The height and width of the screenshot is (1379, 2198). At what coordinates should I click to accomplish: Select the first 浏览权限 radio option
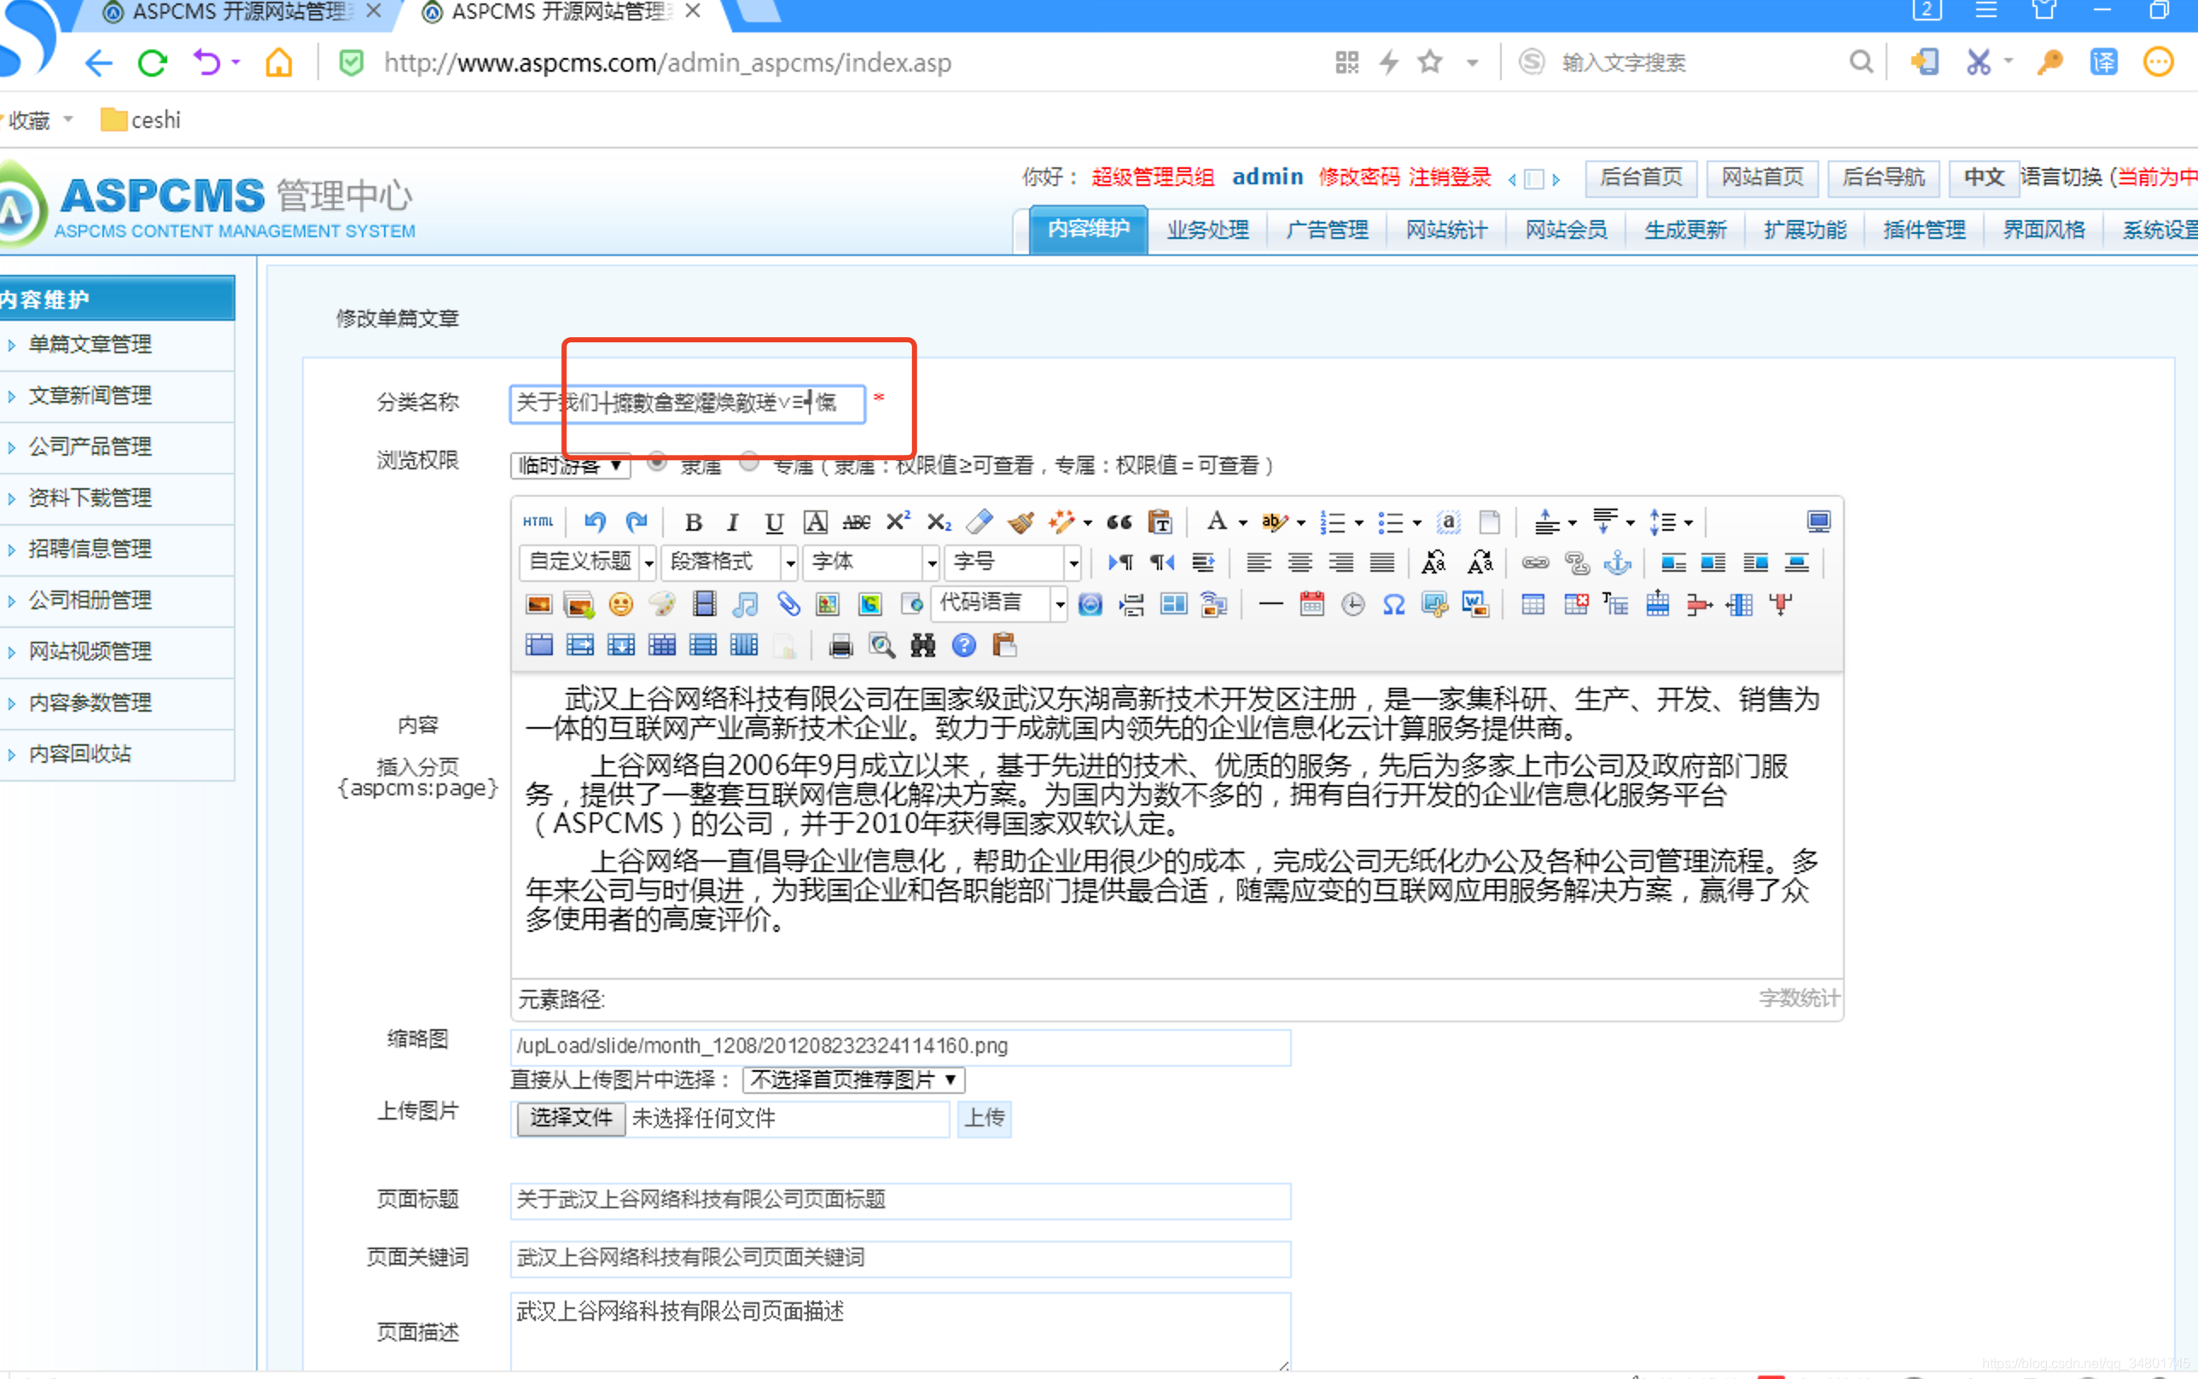656,462
